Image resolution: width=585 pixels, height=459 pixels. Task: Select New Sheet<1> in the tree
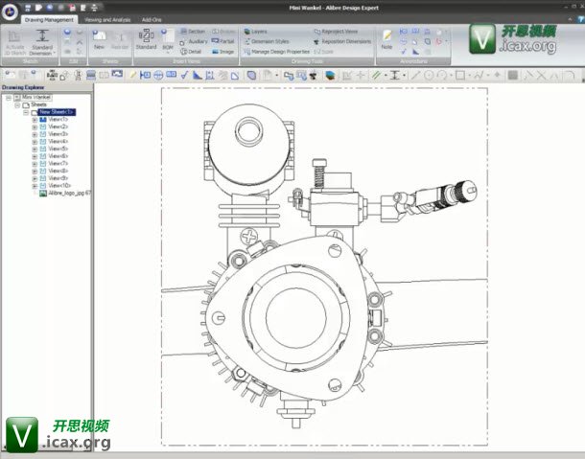(x=56, y=112)
